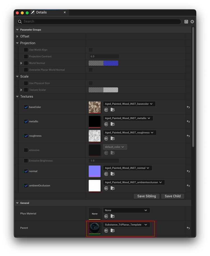Browse to Phys Material asset
The image size is (210, 256).
tap(113, 216)
